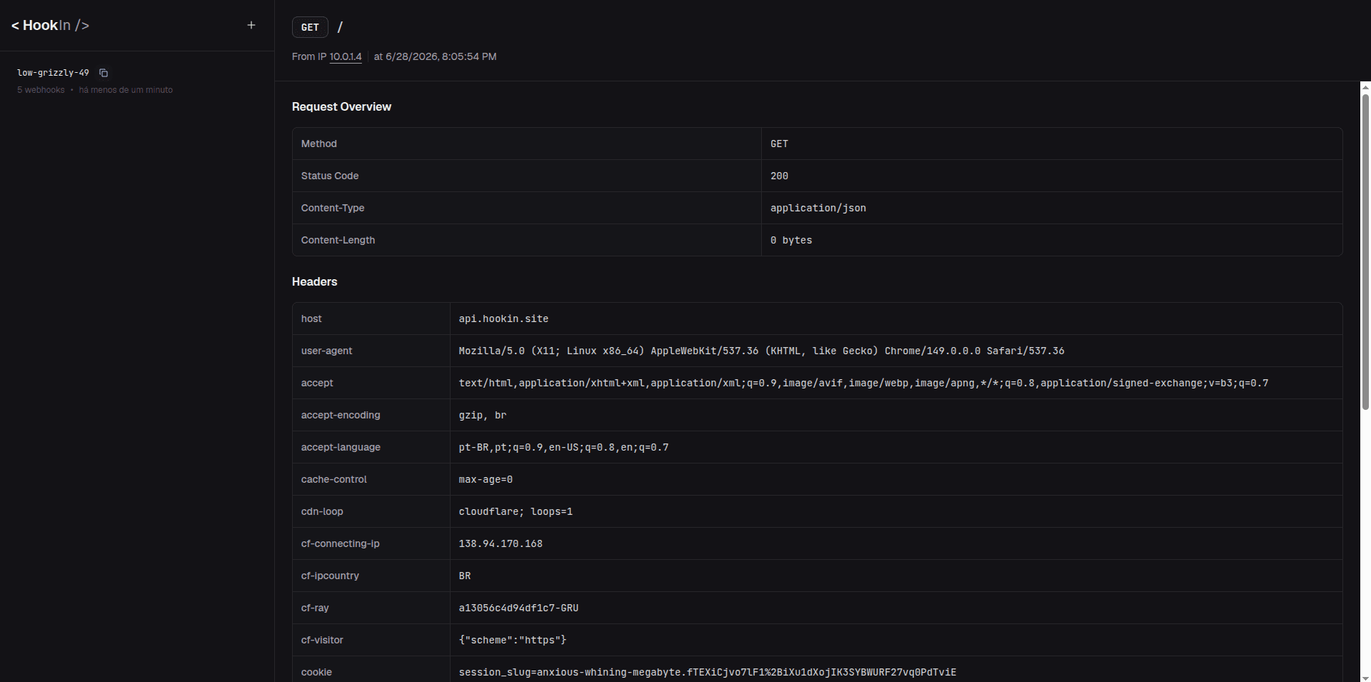
Task: Click the HookIn logo
Action: tap(50, 26)
